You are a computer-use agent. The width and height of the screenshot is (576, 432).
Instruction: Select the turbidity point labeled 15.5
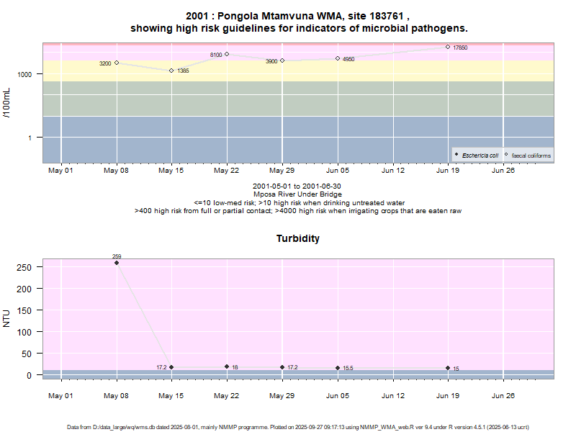(337, 368)
